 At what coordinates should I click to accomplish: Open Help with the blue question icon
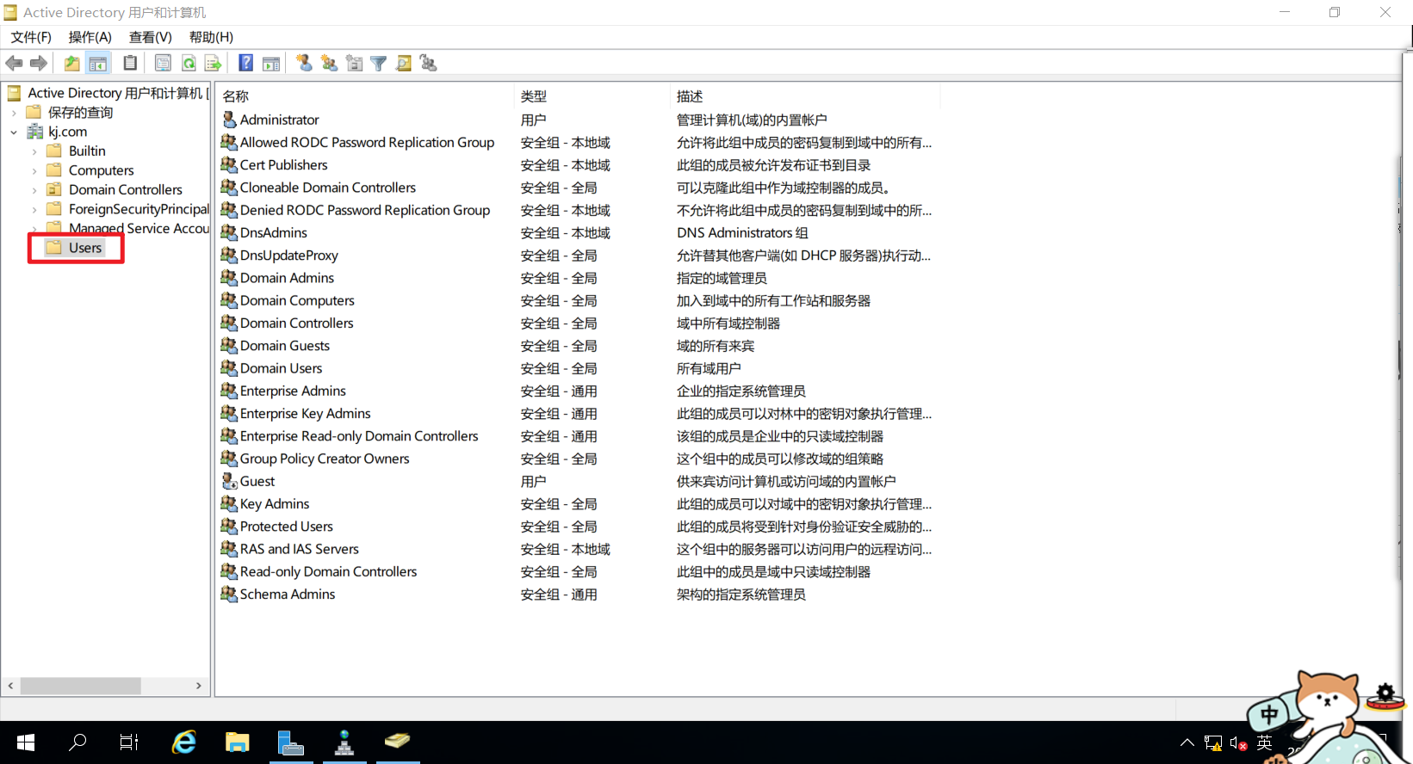click(246, 63)
